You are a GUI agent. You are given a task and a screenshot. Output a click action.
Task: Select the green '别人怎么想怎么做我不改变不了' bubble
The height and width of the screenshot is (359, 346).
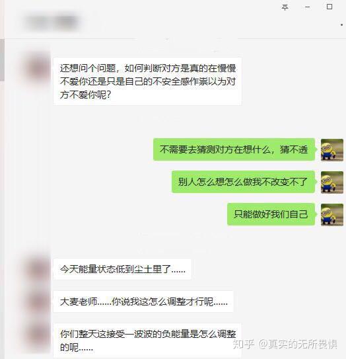click(x=243, y=182)
